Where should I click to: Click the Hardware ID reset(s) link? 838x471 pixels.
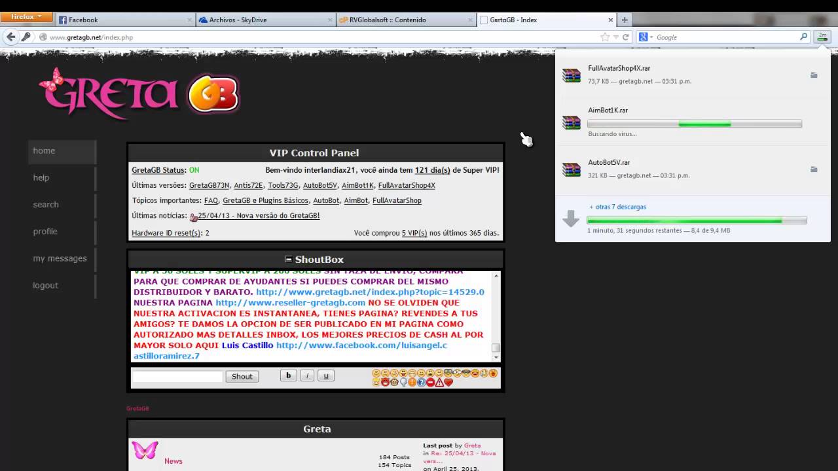pos(166,233)
